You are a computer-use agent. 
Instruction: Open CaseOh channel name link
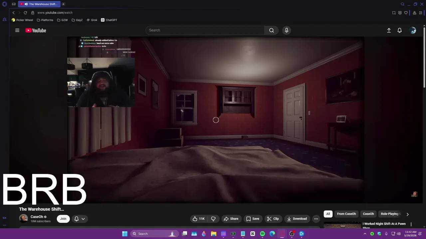[x=37, y=217]
